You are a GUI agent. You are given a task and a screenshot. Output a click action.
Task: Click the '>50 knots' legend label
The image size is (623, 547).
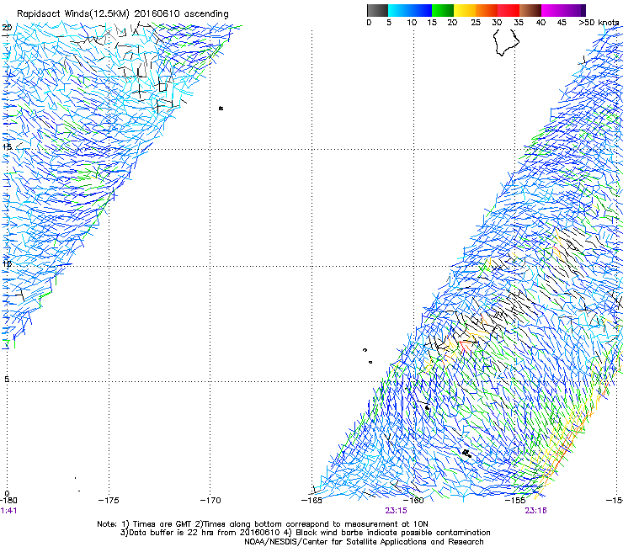tap(599, 23)
